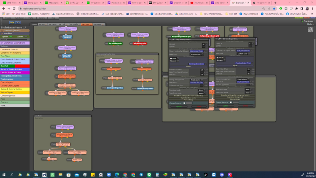Click the block Search input field
Screen dimensions: 316x178
click(x=18, y=40)
